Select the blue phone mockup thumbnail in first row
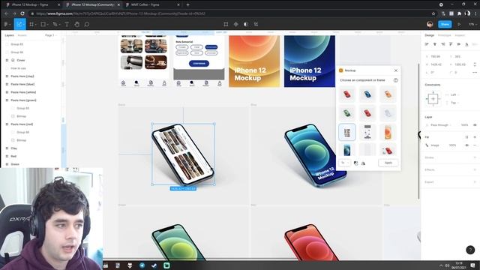 367,94
